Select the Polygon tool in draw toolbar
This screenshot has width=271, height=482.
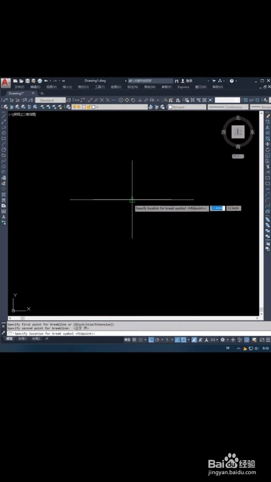(x=4, y=133)
